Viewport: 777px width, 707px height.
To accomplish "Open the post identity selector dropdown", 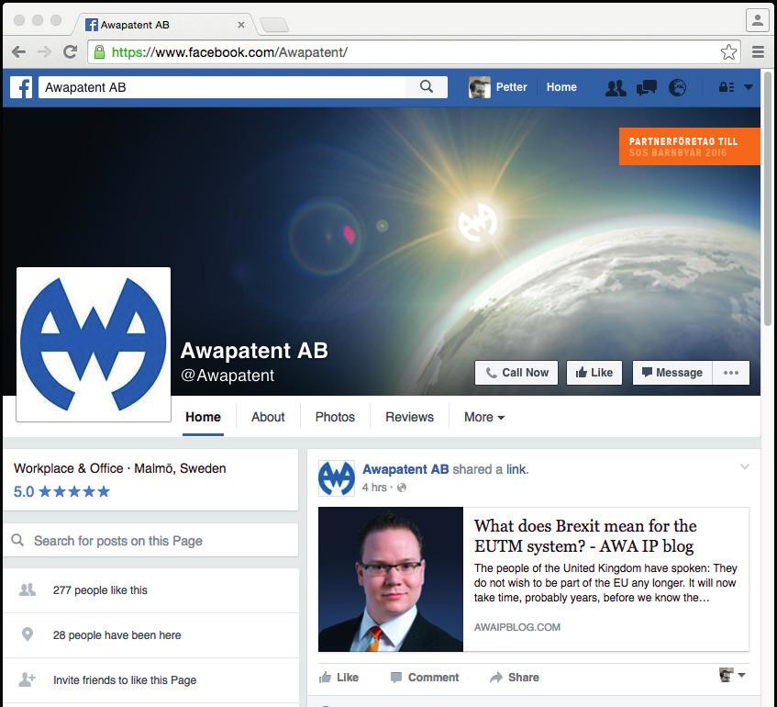I will [x=732, y=675].
